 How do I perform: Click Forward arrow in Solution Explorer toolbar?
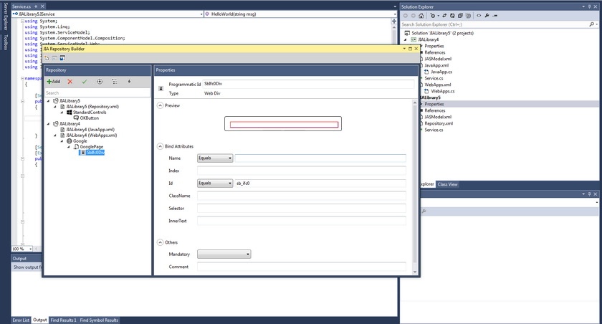click(x=413, y=16)
